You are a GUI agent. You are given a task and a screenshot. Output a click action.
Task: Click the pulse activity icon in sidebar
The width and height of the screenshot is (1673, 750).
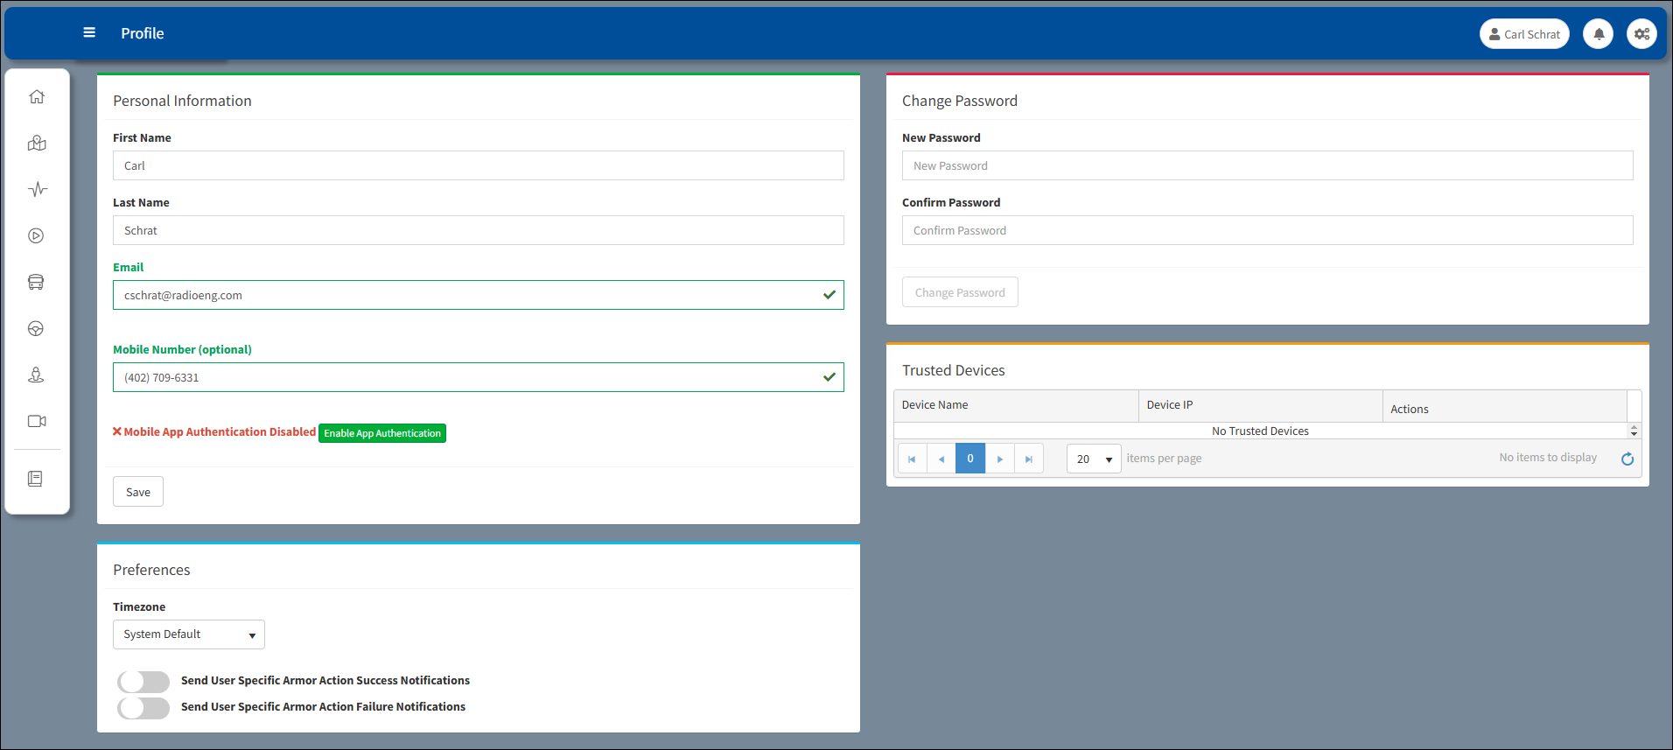click(x=37, y=190)
